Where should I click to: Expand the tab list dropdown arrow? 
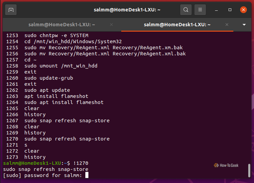[x=244, y=25]
